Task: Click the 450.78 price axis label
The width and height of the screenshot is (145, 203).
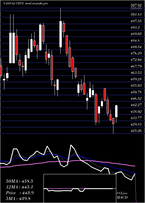Action: pyautogui.click(x=136, y=92)
